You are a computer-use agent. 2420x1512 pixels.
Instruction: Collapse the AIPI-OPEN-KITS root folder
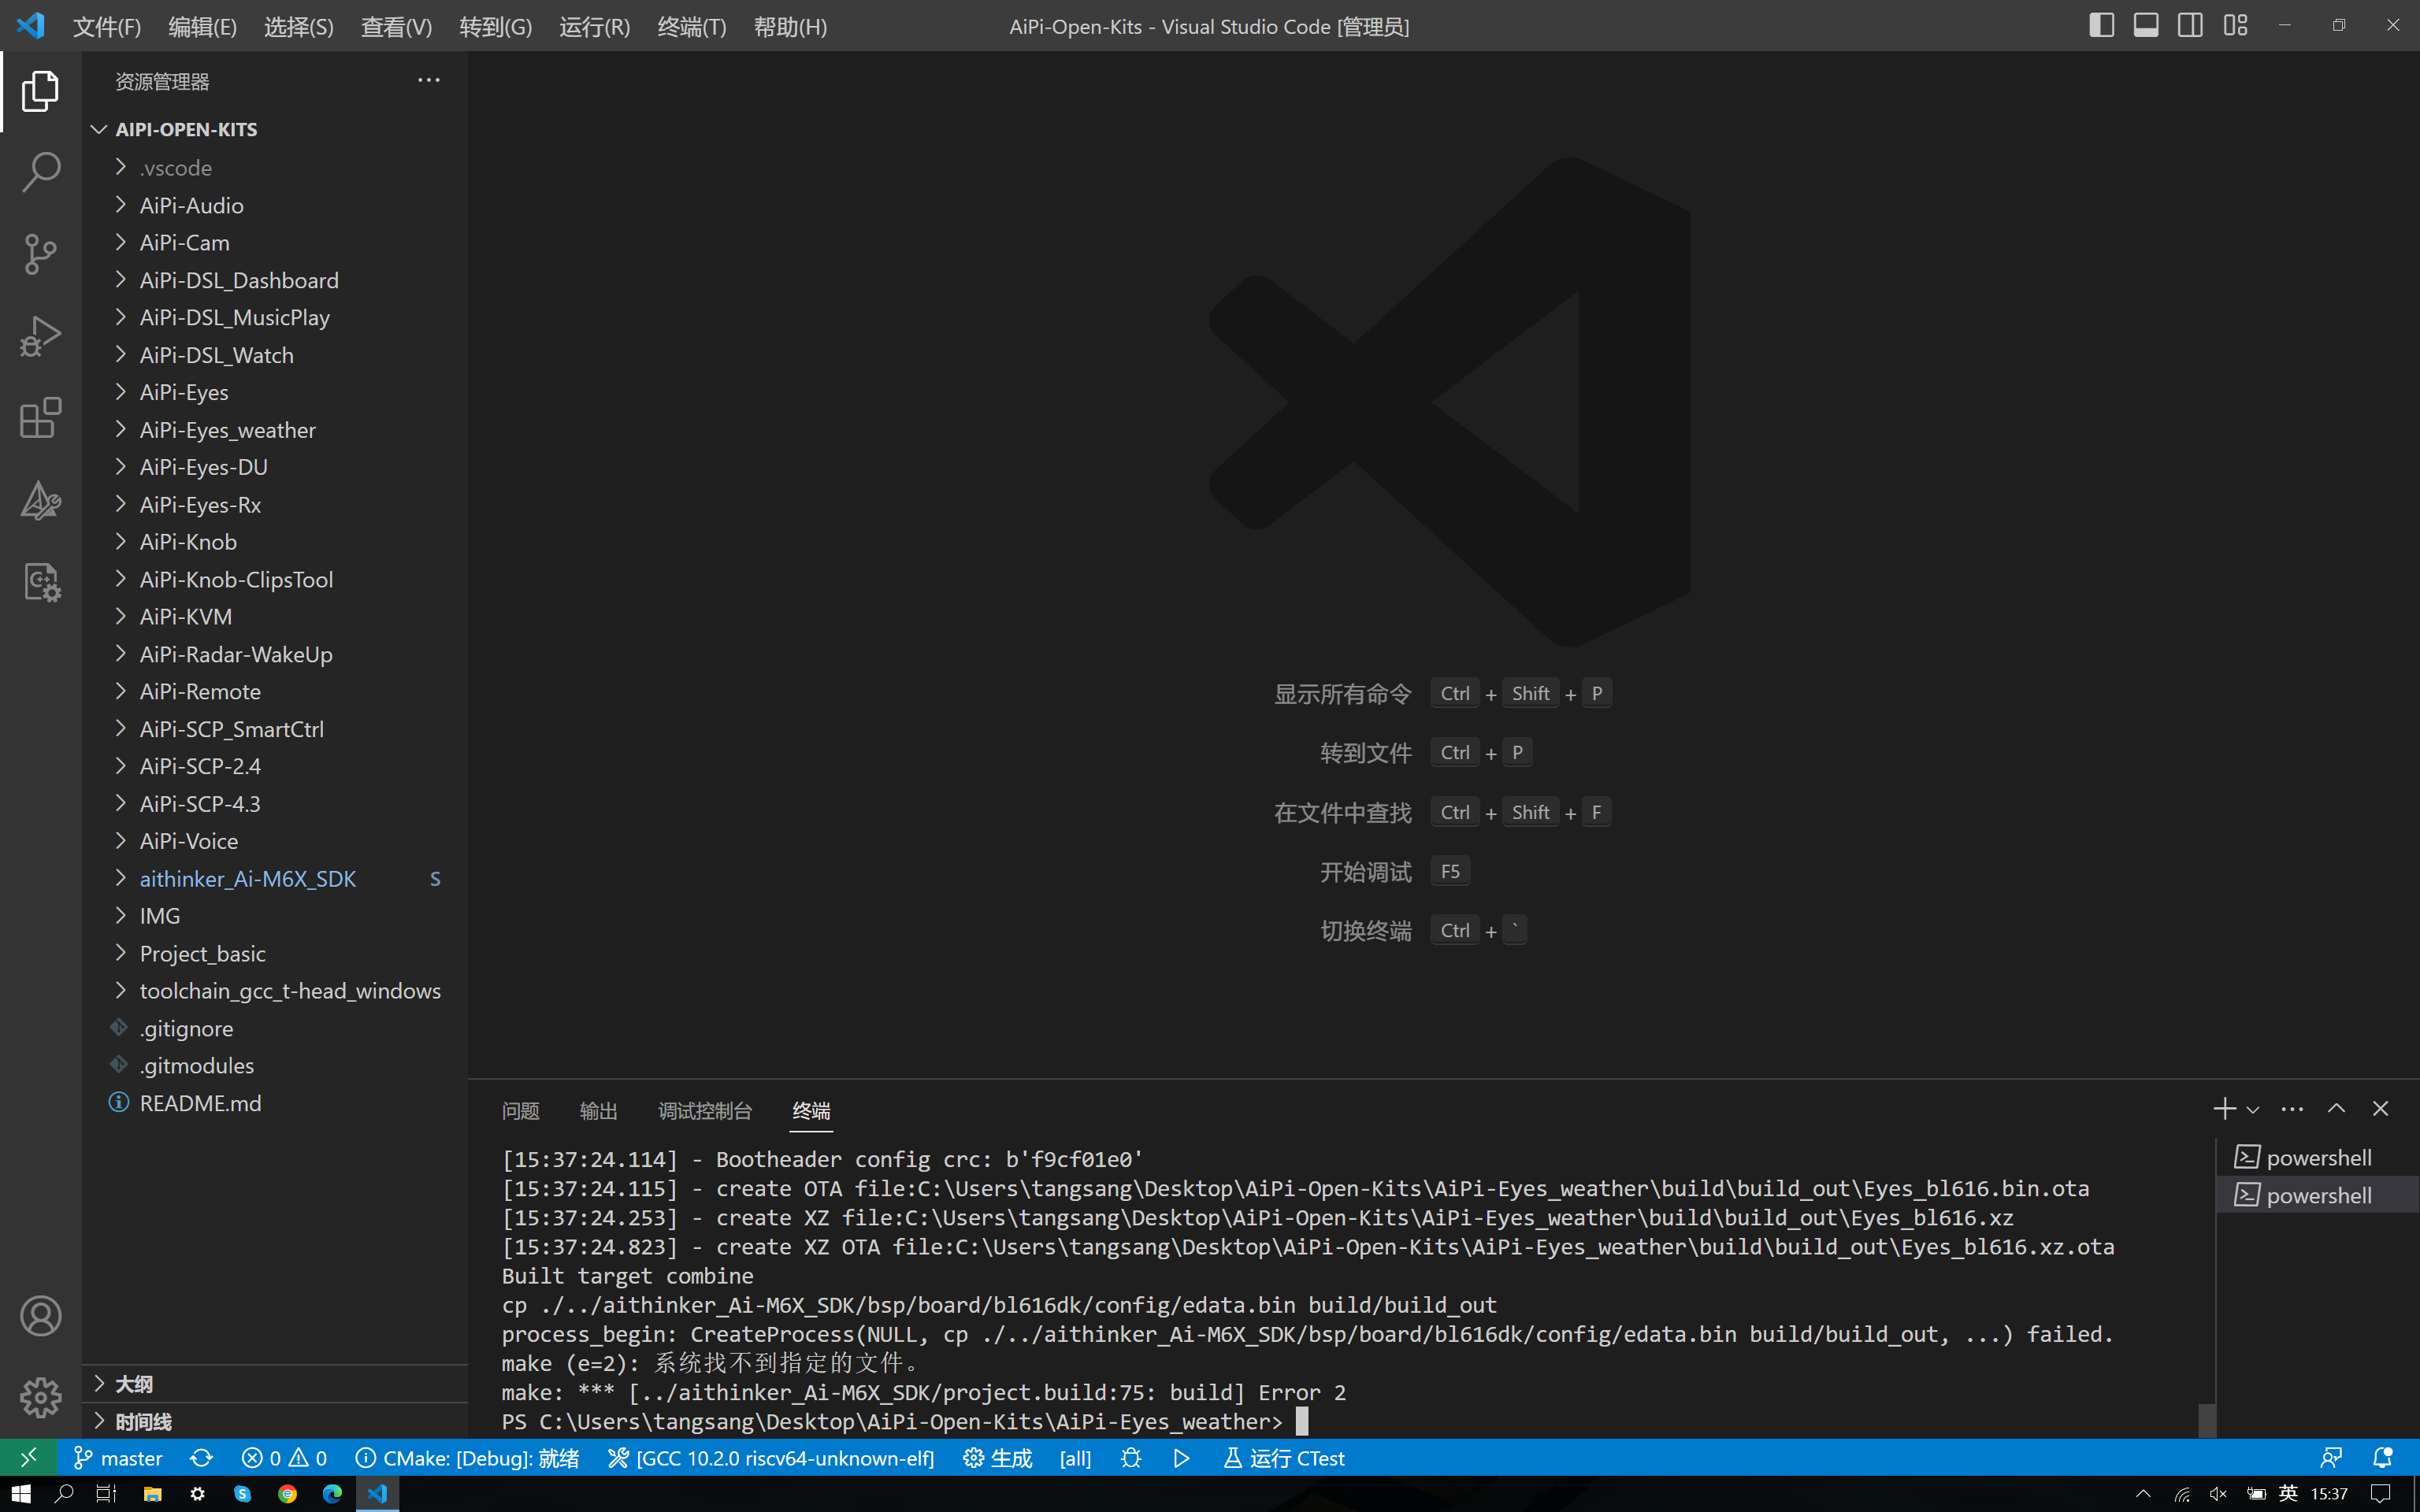click(x=275, y=129)
